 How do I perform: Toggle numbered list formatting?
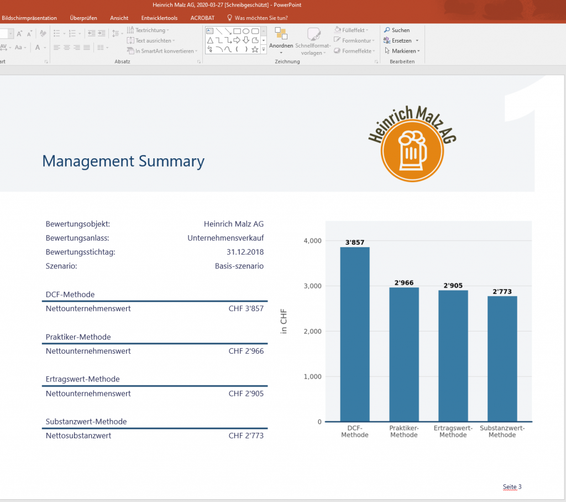(72, 34)
